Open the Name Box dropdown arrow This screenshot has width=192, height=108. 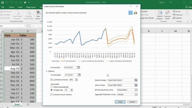coord(25,26)
